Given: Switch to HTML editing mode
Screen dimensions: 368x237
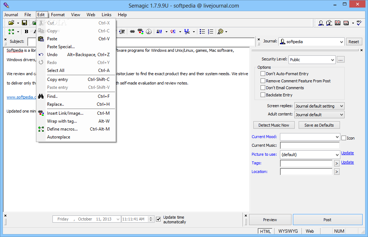Looking at the screenshot, I should pos(265,231).
